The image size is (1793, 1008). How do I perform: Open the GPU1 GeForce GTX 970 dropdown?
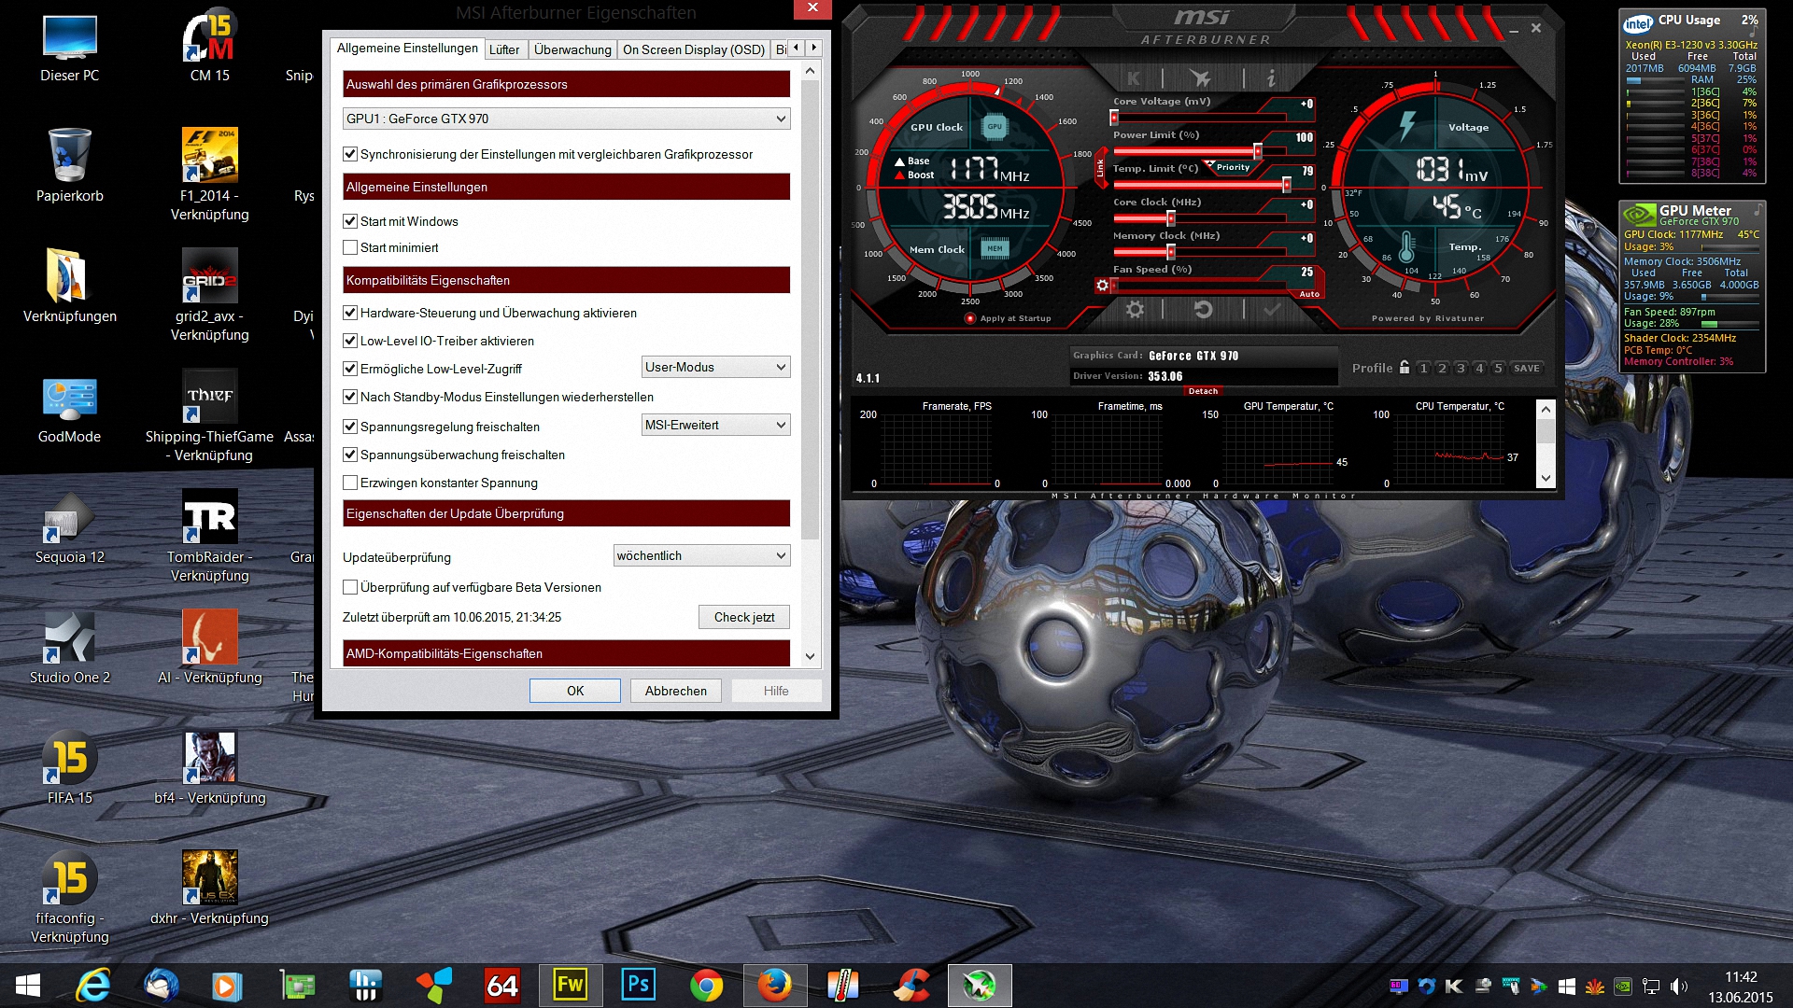(x=566, y=119)
